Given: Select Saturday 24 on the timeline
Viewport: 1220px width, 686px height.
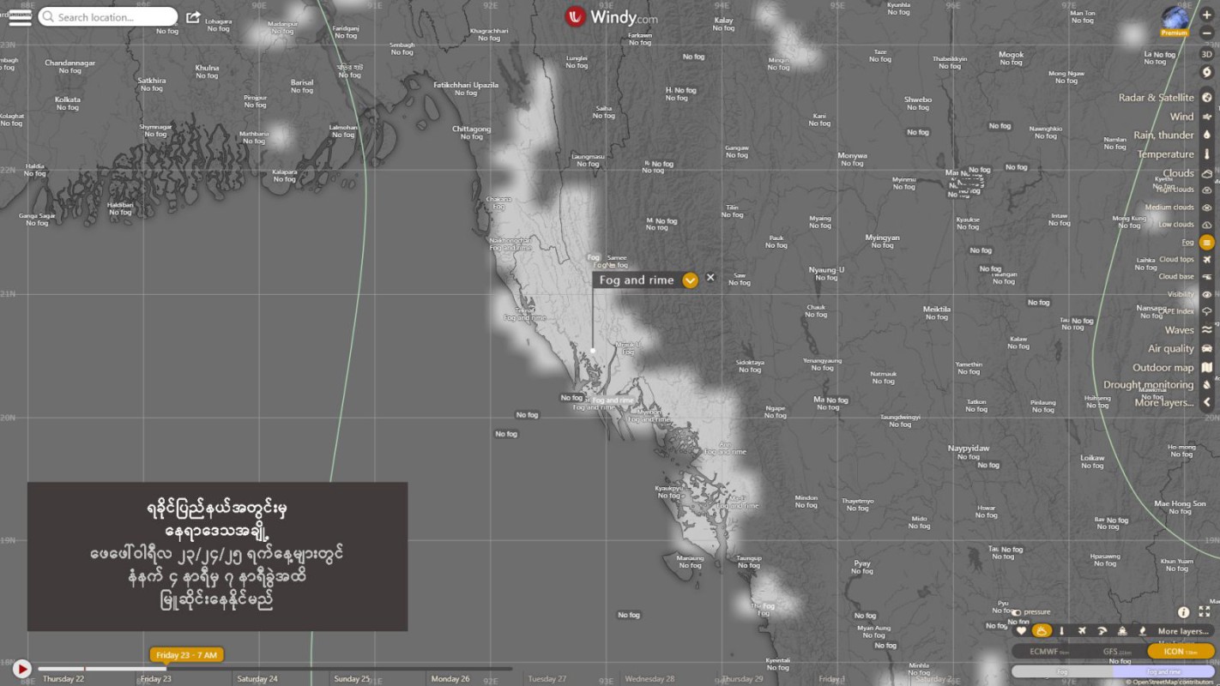Looking at the screenshot, I should (257, 678).
